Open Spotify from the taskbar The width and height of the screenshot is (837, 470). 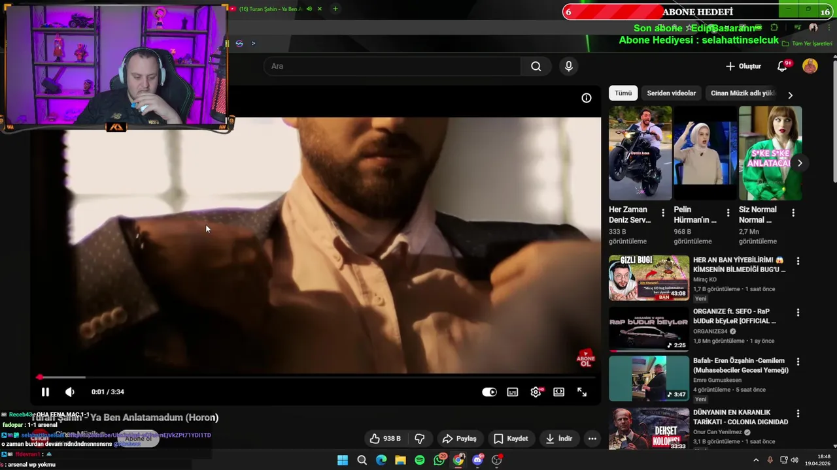tap(420, 460)
